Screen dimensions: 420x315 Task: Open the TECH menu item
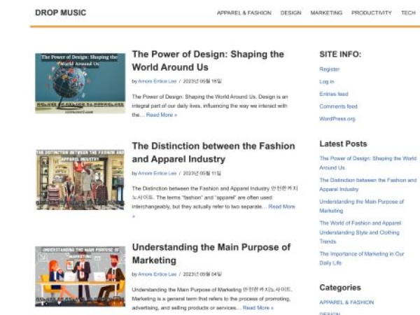tap(407, 13)
